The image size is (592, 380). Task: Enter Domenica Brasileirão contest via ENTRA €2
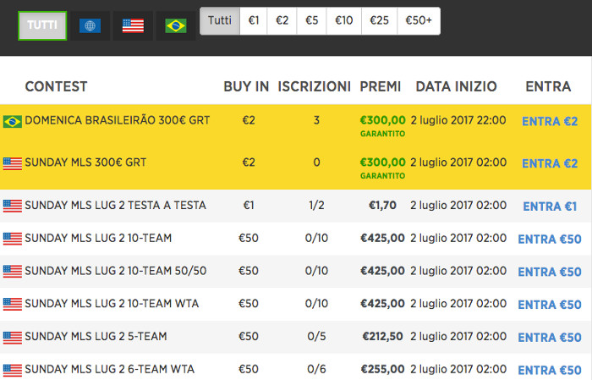pos(550,121)
